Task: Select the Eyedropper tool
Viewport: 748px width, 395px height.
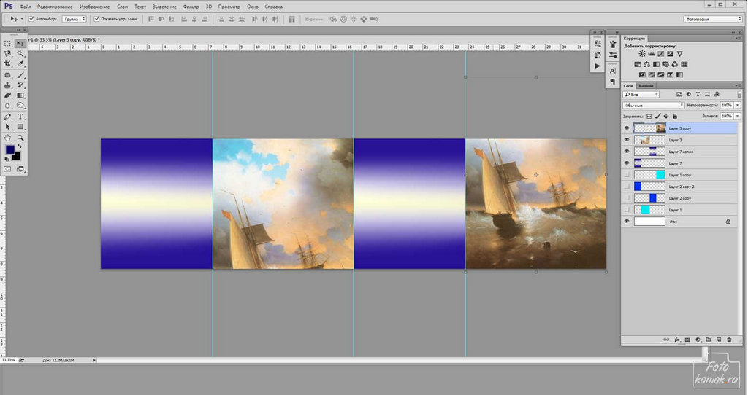Action: click(x=20, y=64)
